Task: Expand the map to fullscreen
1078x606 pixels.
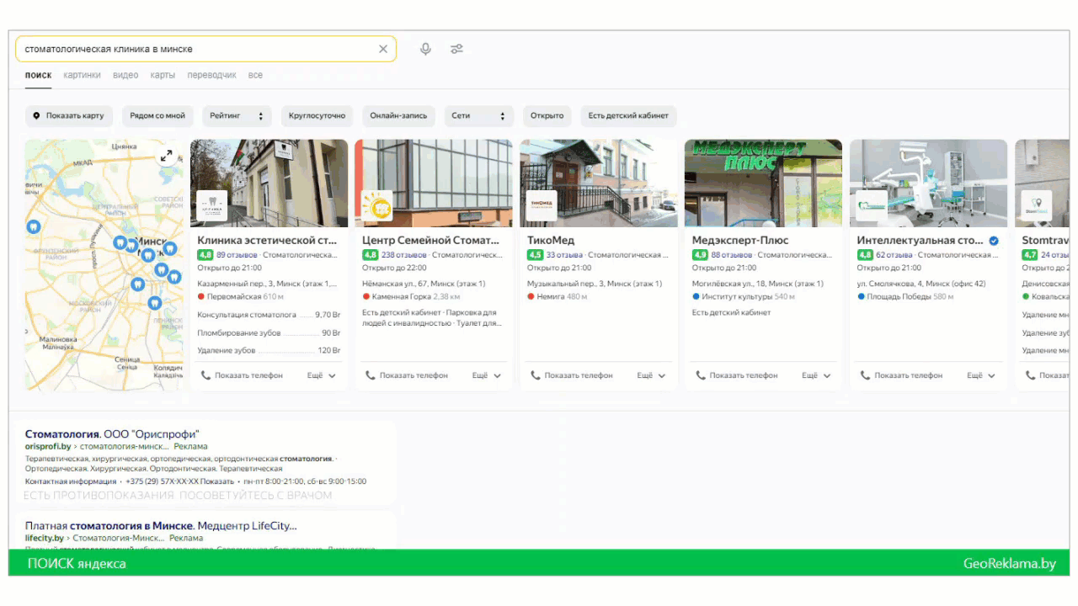Action: click(167, 156)
